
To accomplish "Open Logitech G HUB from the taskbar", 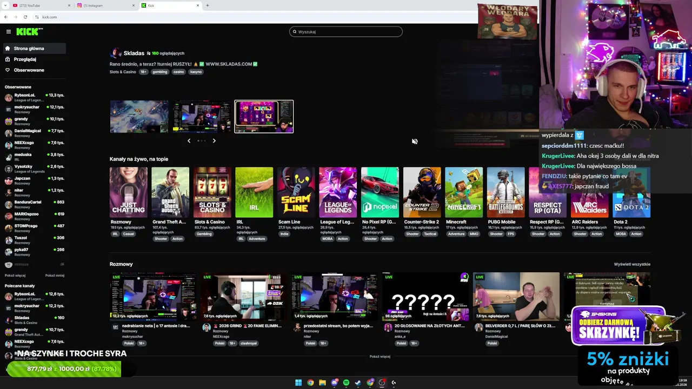I will tap(394, 383).
